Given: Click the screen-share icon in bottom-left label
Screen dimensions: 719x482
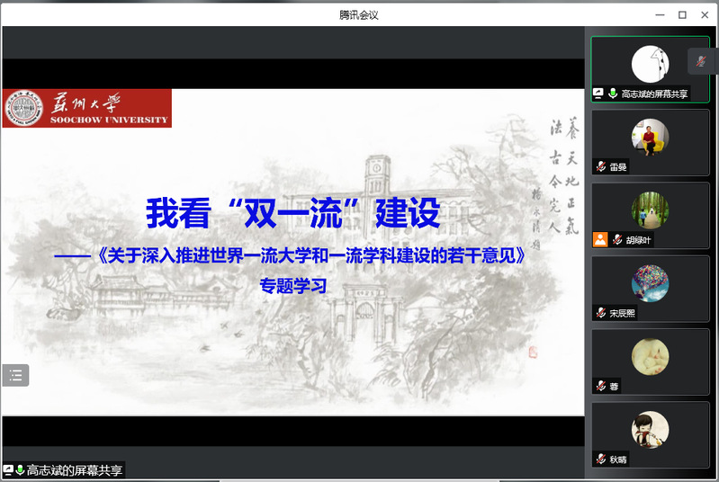Looking at the screenshot, I should click(8, 470).
